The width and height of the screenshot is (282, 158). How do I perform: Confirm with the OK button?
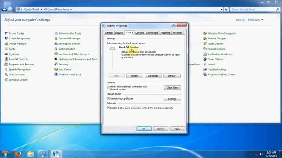(144, 129)
